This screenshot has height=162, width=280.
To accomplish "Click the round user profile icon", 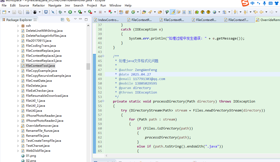I will (35, 12).
